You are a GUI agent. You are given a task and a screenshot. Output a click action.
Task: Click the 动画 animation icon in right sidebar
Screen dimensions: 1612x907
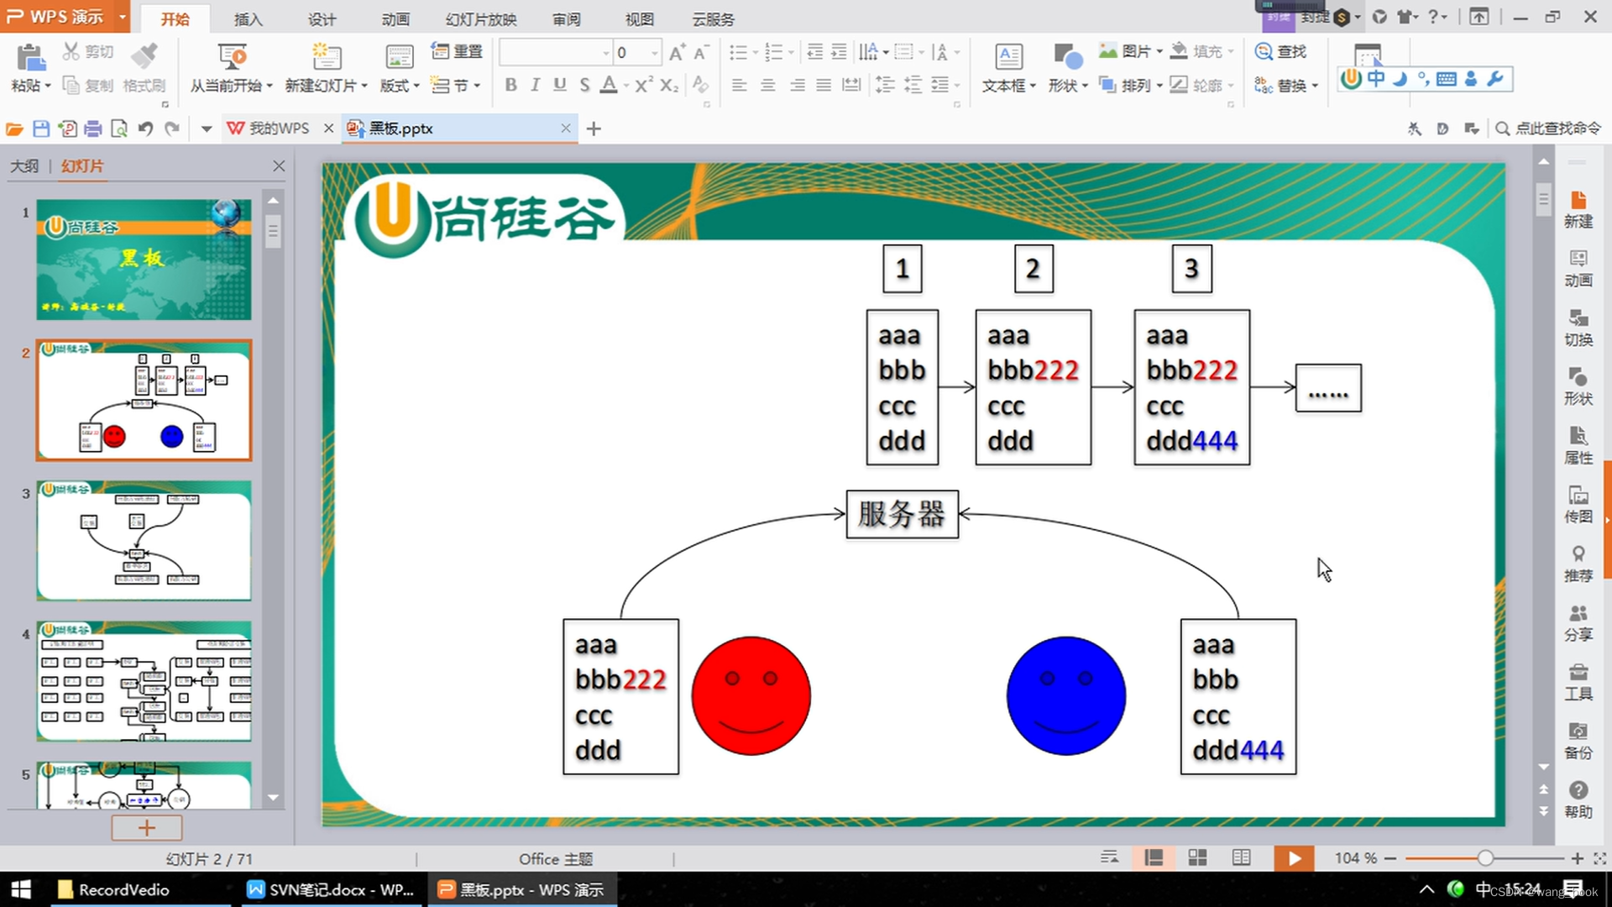coord(1578,269)
